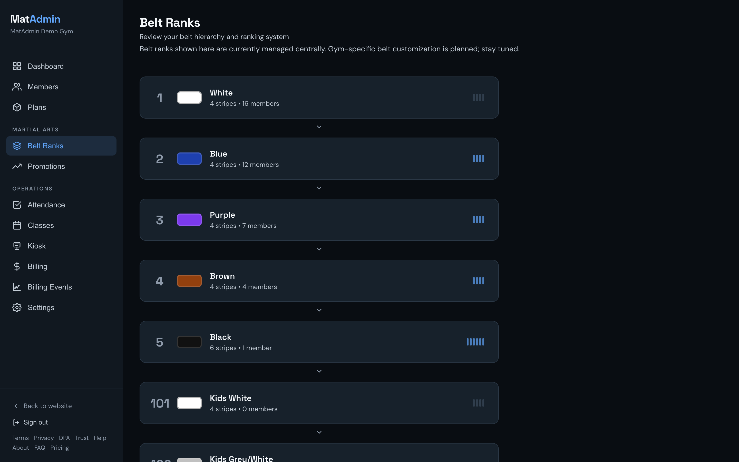Click the Members people icon

(x=17, y=87)
